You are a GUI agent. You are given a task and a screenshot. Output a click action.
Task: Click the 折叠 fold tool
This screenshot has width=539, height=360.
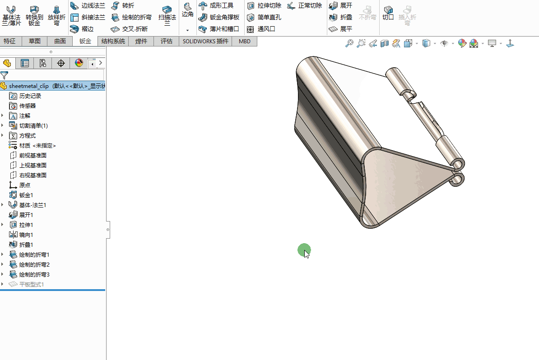tap(341, 17)
